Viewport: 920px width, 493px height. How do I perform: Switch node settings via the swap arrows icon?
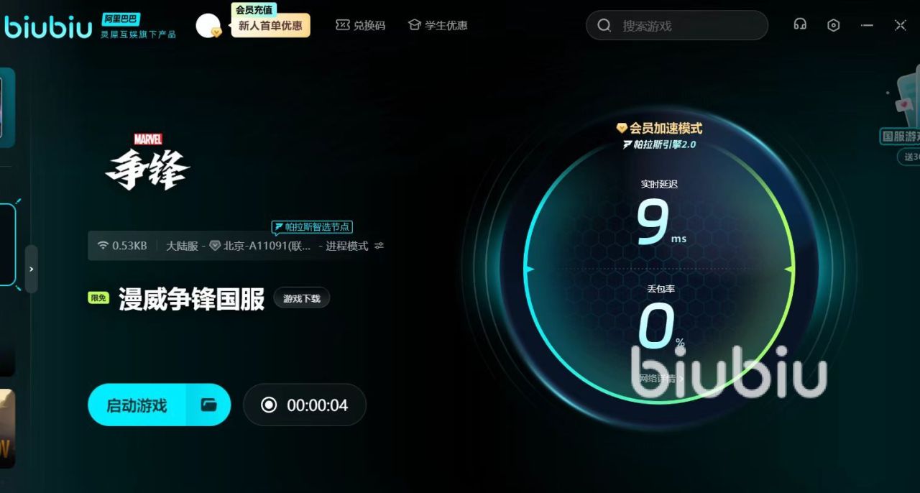pyautogui.click(x=379, y=246)
